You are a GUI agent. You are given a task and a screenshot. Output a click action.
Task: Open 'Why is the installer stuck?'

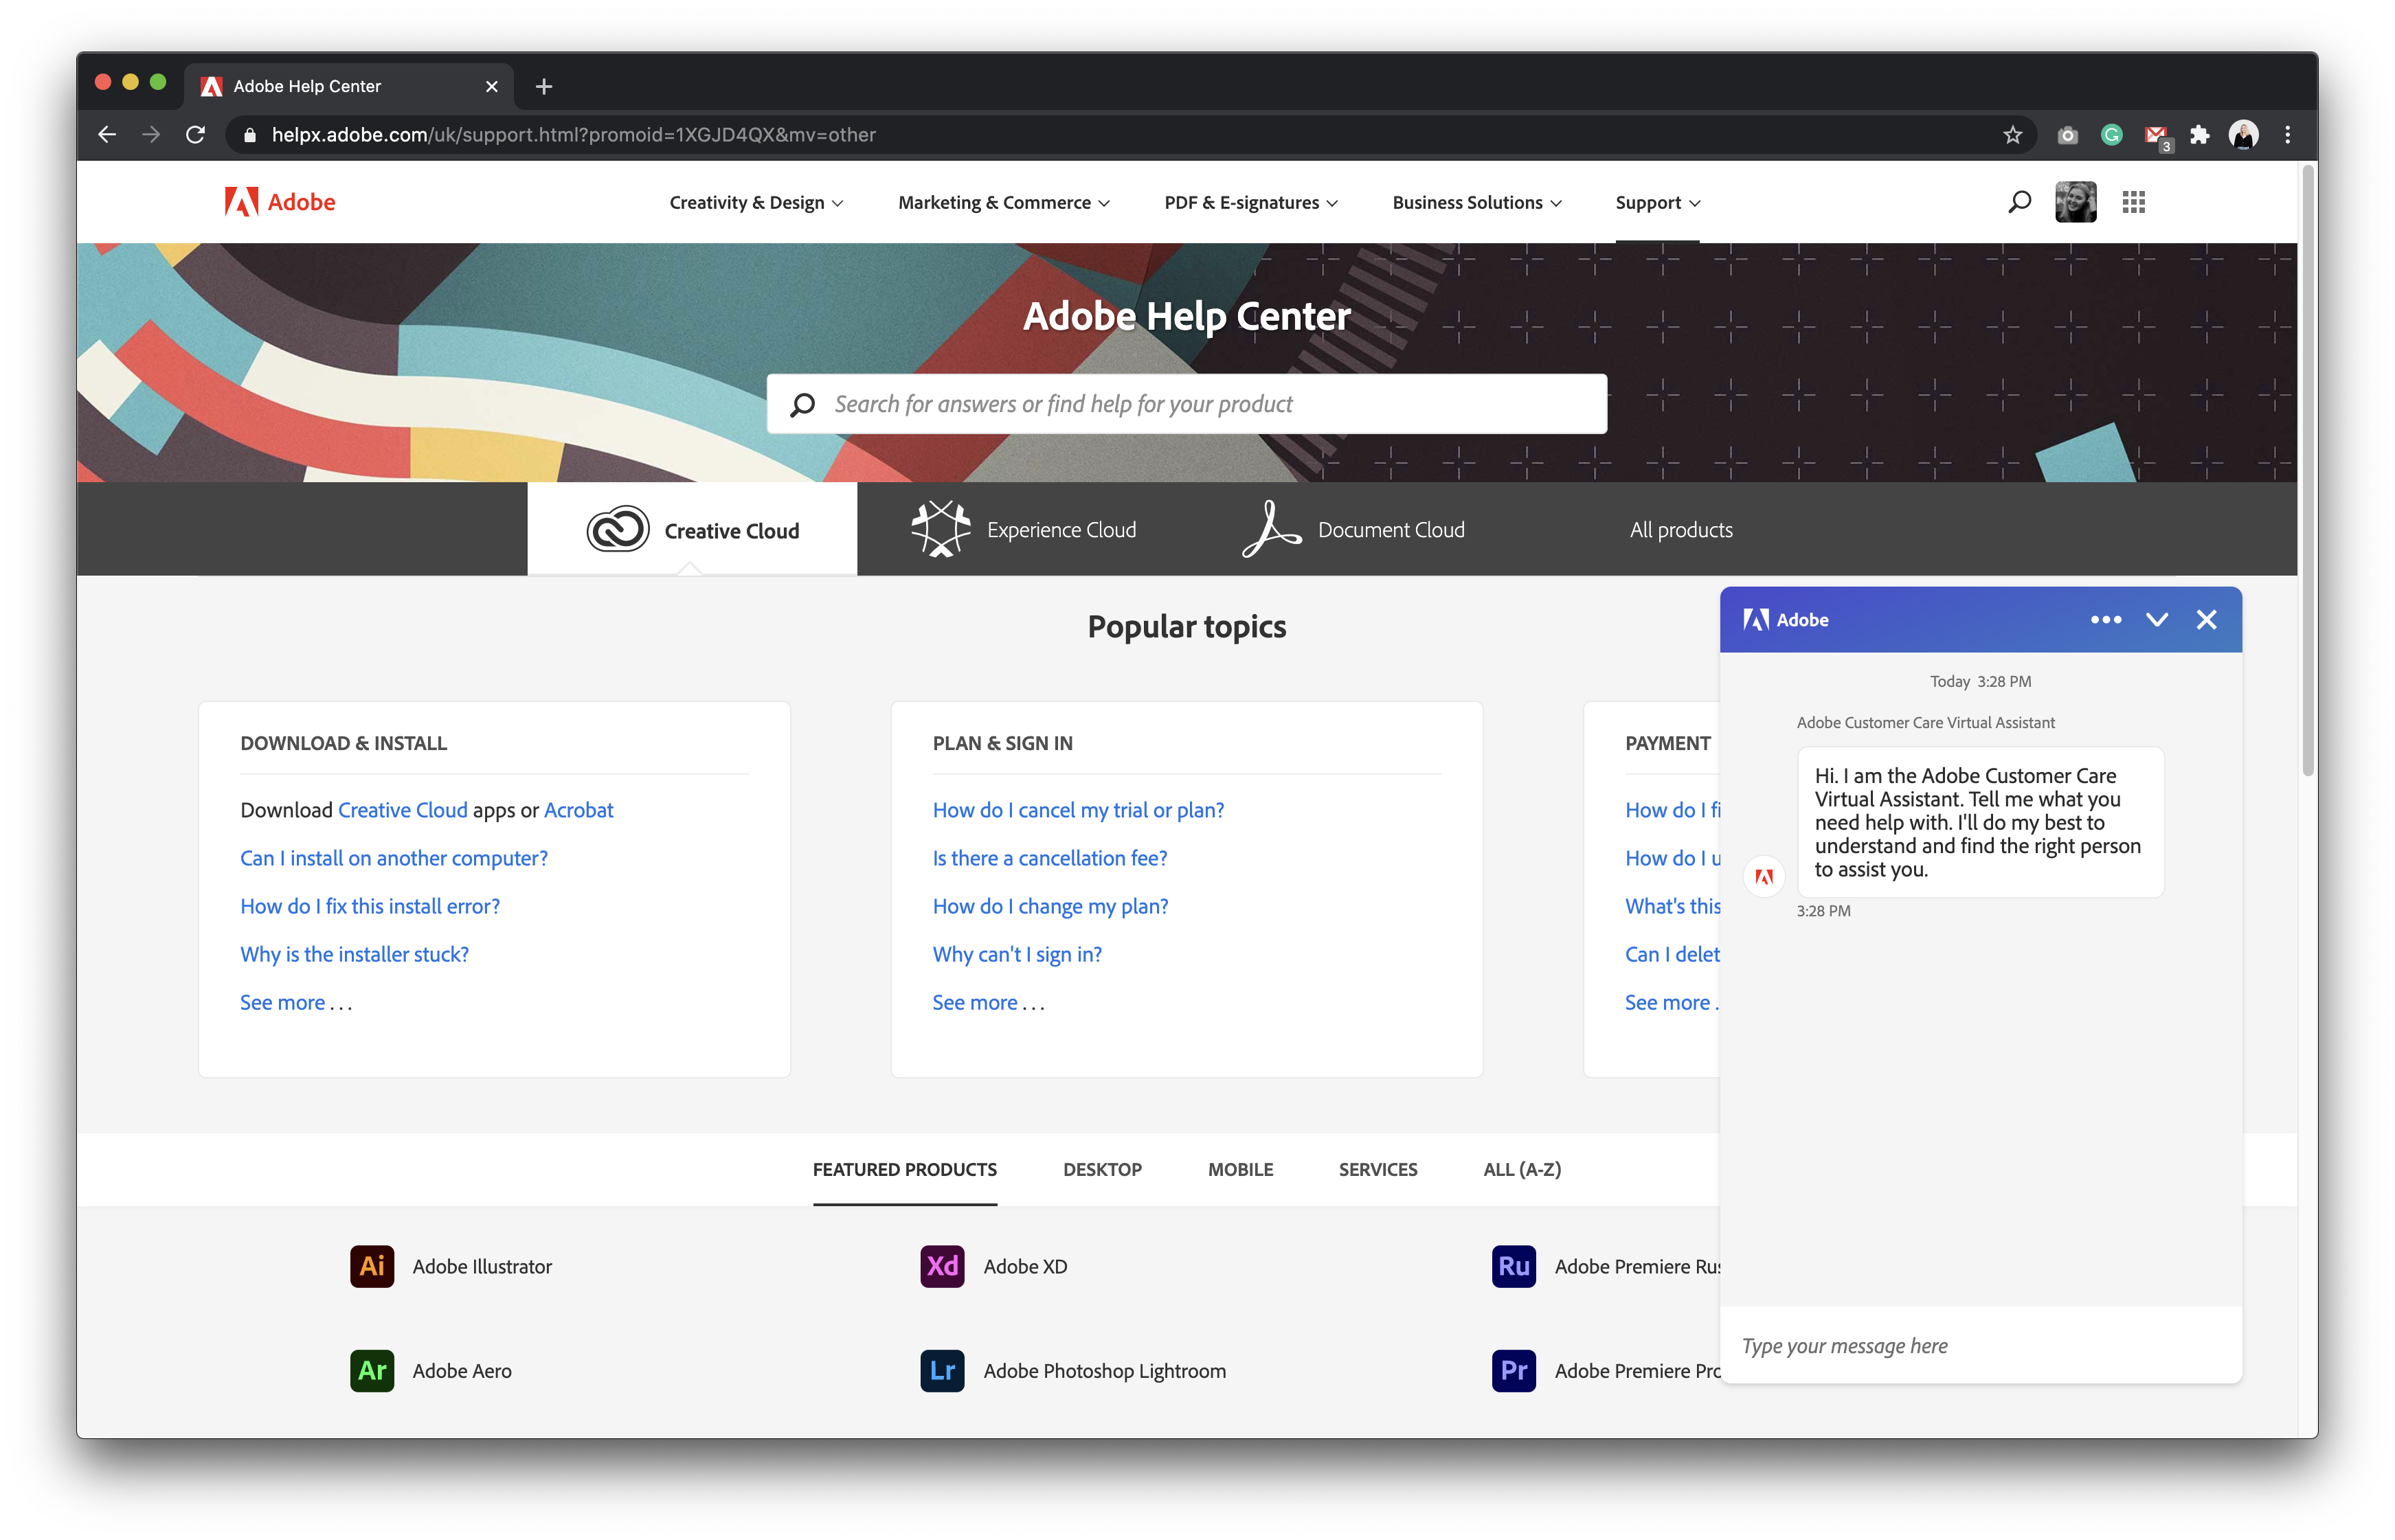pos(354,954)
